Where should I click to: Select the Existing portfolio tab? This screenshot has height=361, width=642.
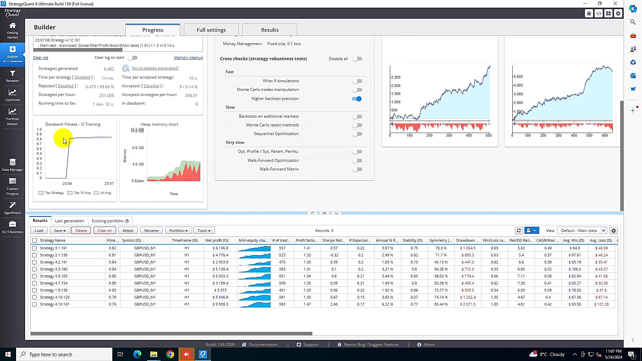pos(110,221)
